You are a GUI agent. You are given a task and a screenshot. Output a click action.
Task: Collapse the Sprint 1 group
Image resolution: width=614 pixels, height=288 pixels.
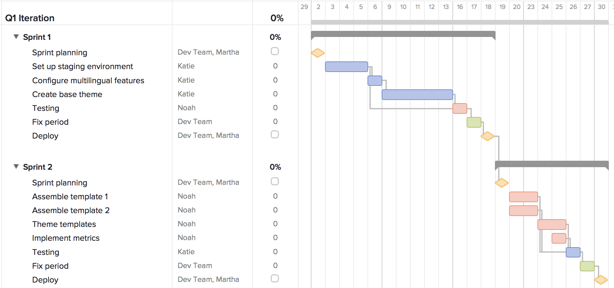[15, 37]
